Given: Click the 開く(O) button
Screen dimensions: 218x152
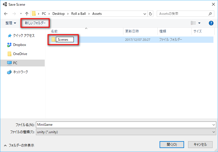Looking at the screenshot, I should [172, 145].
